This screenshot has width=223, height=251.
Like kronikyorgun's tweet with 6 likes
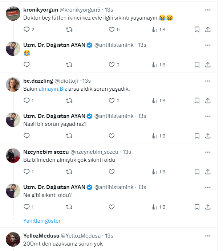(112, 29)
